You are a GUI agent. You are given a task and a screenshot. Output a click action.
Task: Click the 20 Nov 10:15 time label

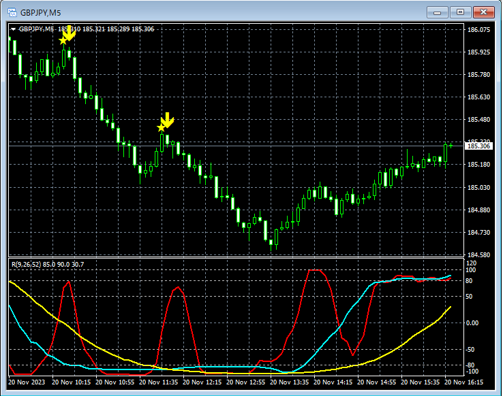[71, 382]
